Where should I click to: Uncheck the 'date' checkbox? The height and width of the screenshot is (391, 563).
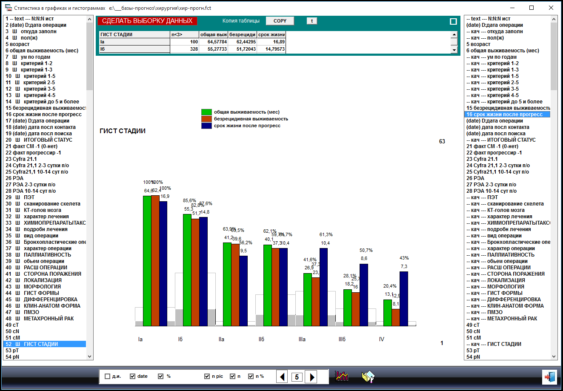coord(132,377)
